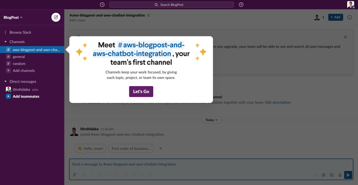Open the user profile avatar in the top bar

click(x=351, y=5)
